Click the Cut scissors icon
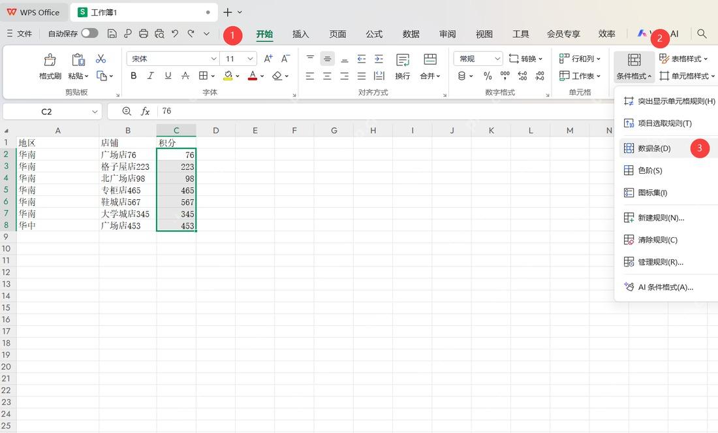Screen dimensions: 718x433 tap(101, 59)
